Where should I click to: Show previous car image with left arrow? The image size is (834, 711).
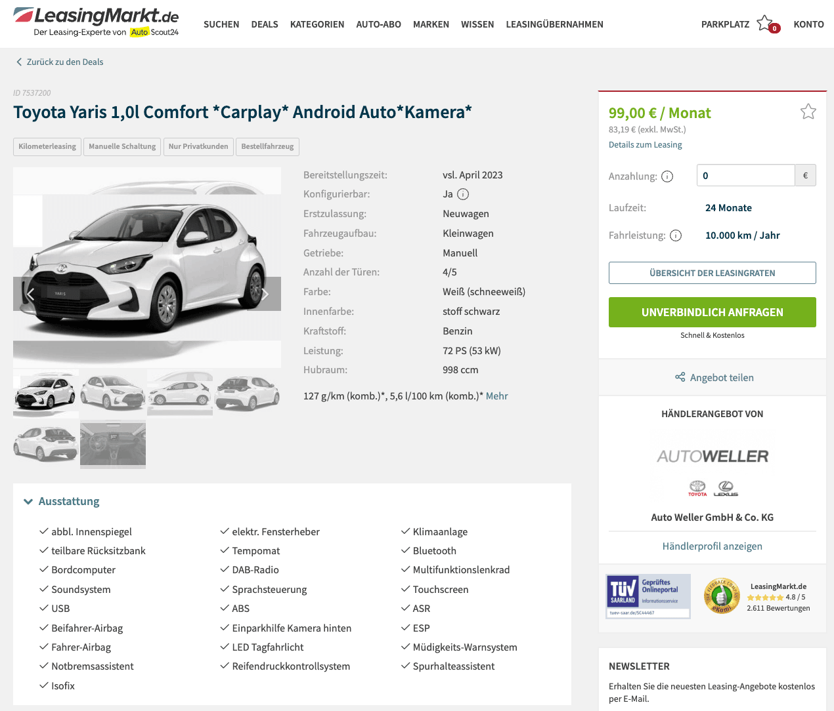[x=30, y=294]
